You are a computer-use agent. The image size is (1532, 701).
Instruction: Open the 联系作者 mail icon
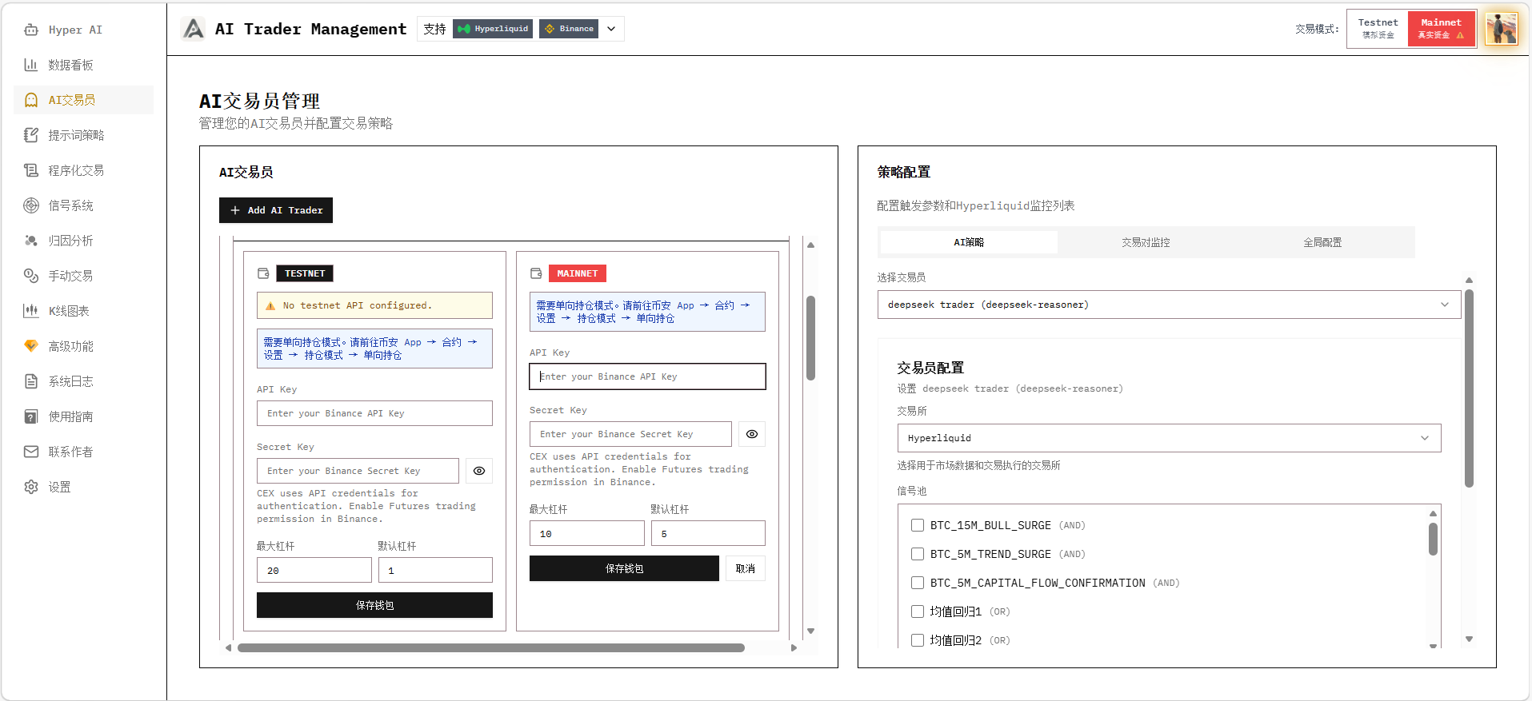(x=31, y=452)
